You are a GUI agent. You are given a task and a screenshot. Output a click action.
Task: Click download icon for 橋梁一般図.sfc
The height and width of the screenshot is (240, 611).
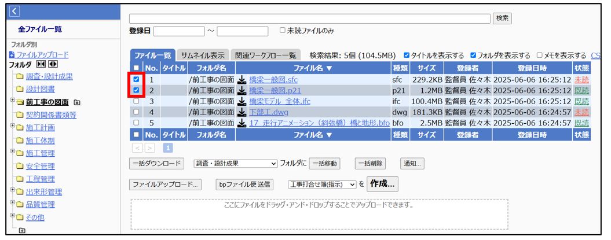coord(242,80)
